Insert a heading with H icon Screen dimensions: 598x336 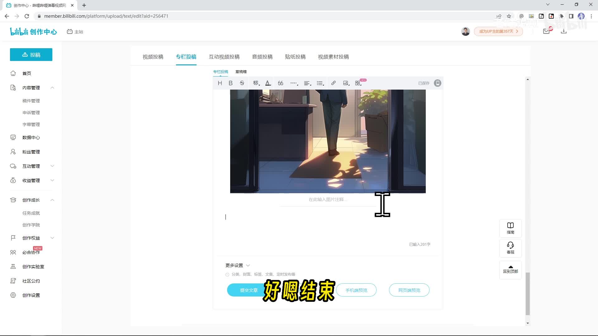[x=220, y=83]
